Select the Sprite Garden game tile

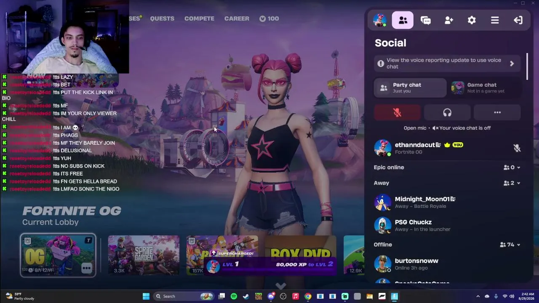click(144, 255)
